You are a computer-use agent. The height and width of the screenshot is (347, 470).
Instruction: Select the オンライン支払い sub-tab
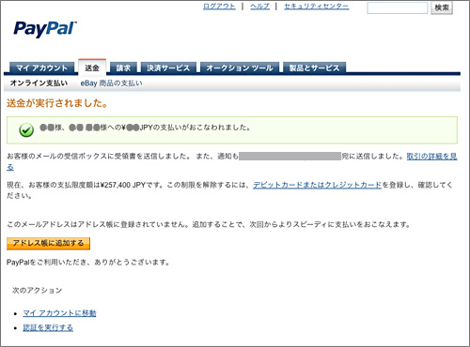(39, 83)
